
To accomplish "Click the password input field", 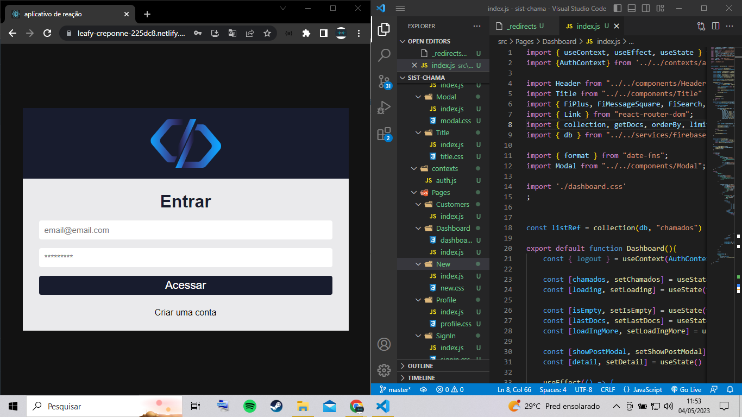I will [186, 257].
